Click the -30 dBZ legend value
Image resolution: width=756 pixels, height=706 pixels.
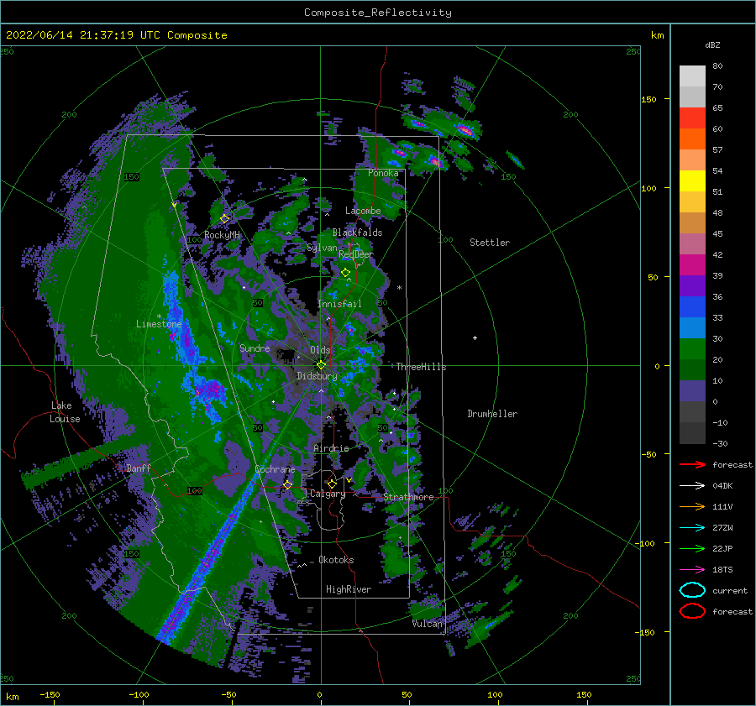(x=720, y=443)
